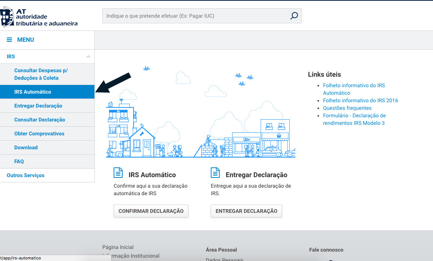This screenshot has height=261, width=433.
Task: Focus the search field 'Indique o que pretende efetuar'
Action: [202, 16]
